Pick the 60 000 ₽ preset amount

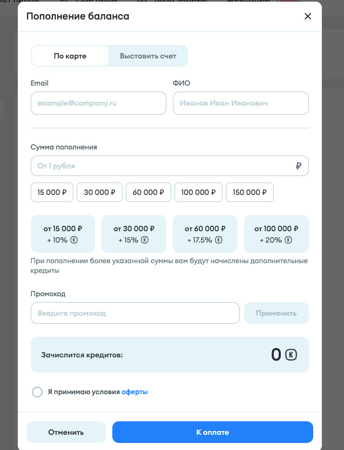[149, 192]
